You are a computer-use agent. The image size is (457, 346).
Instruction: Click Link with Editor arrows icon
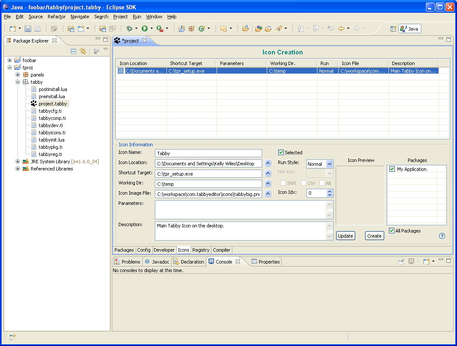83,51
